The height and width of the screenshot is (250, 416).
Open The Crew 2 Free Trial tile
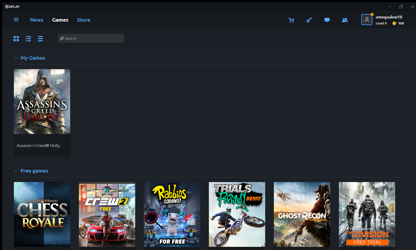107,214
